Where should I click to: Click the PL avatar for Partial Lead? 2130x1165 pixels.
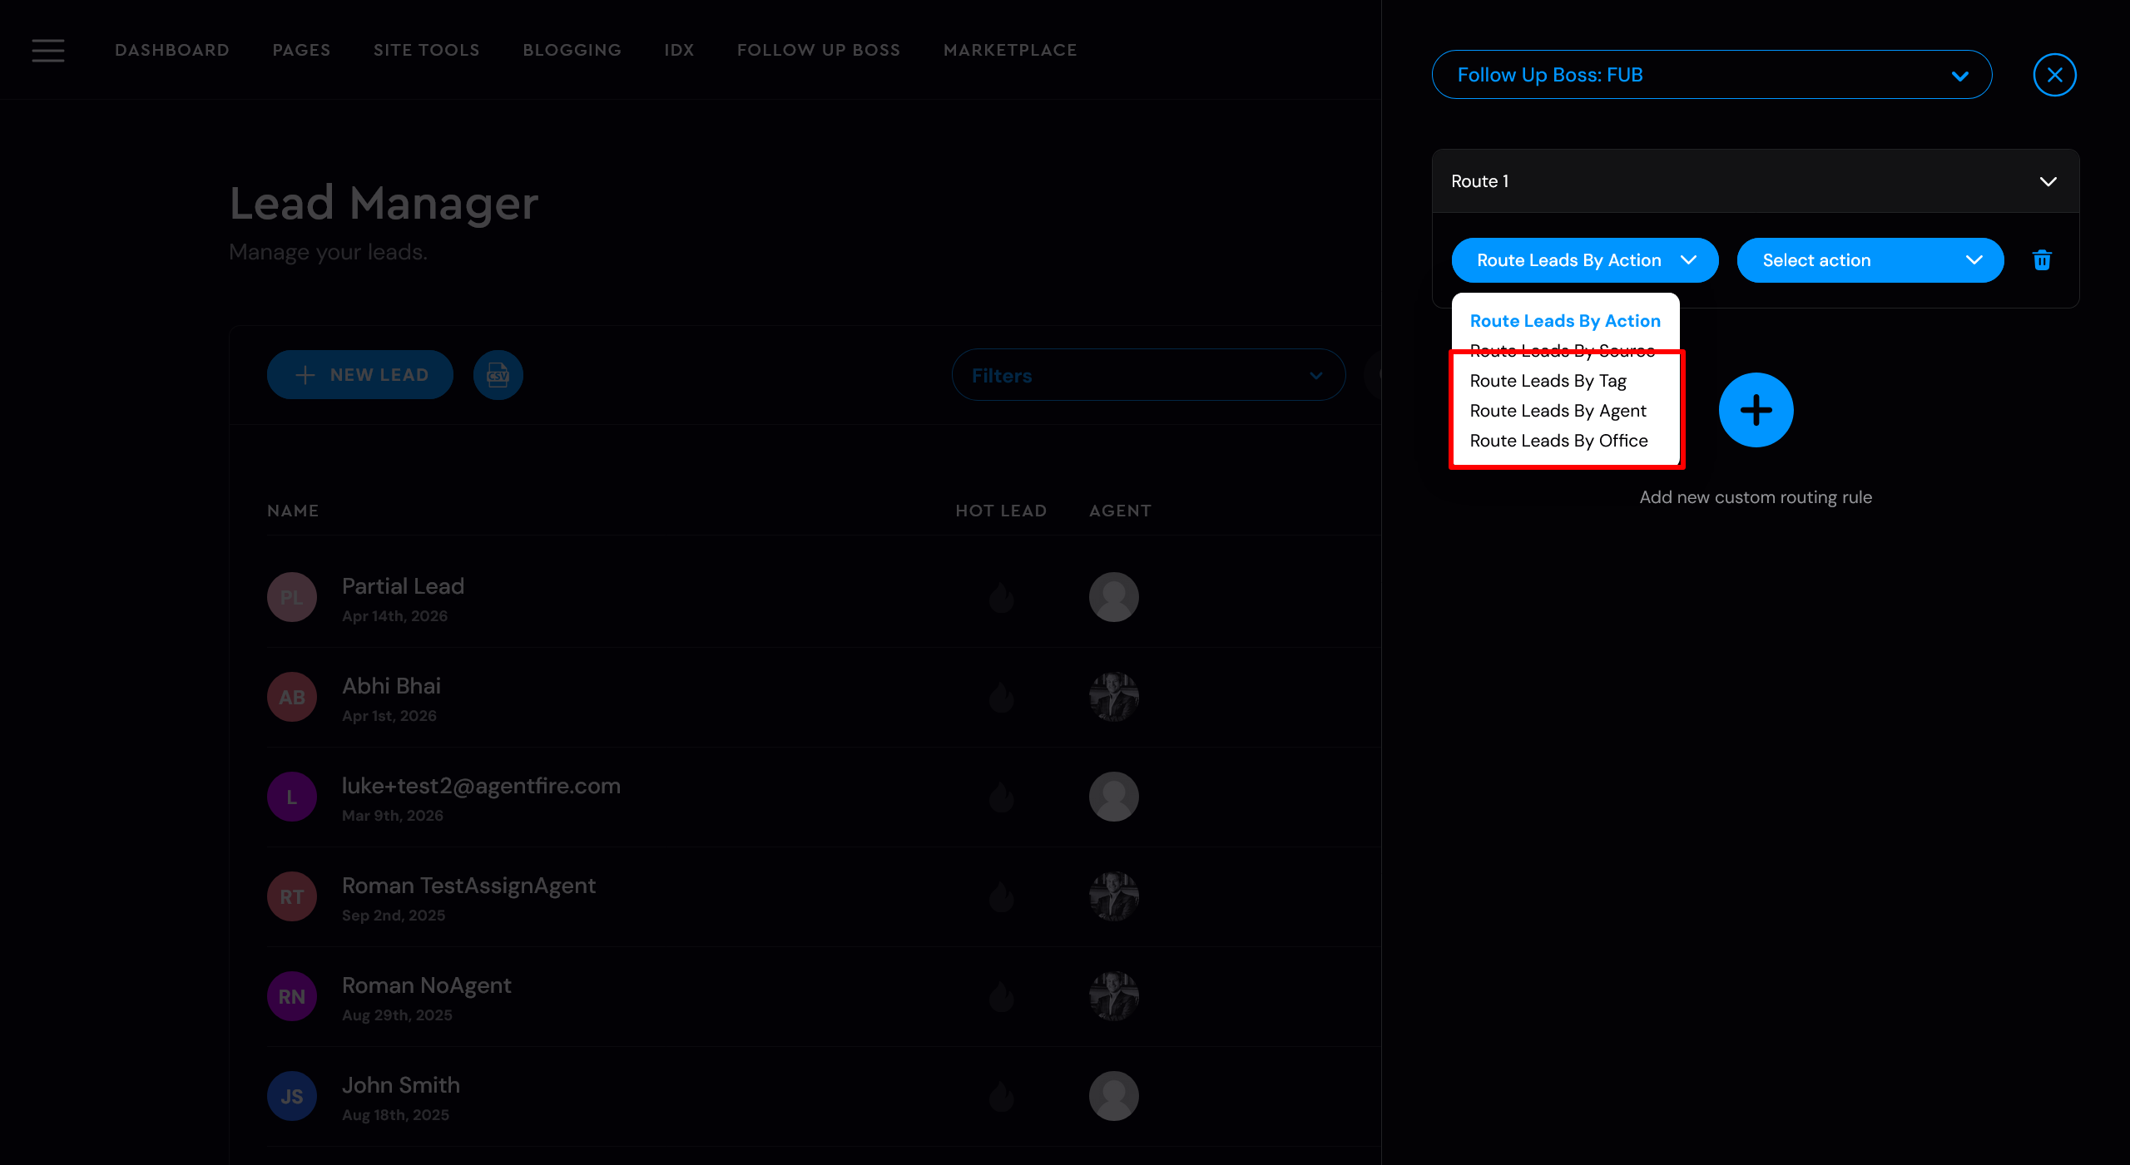tap(291, 597)
